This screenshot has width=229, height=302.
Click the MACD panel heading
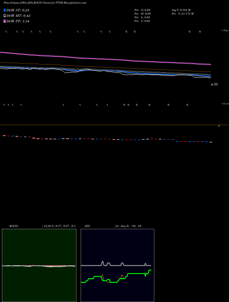click(x=14, y=226)
